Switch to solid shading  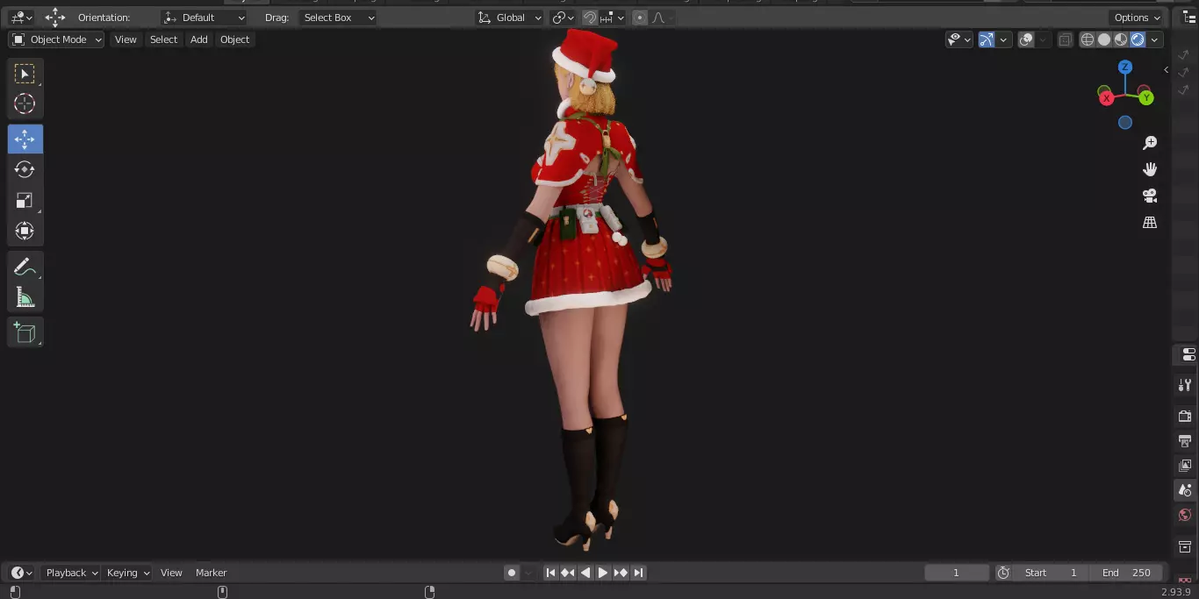1104,39
